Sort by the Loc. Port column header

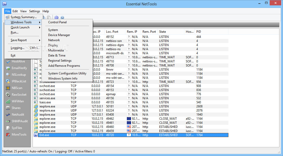click(115, 32)
